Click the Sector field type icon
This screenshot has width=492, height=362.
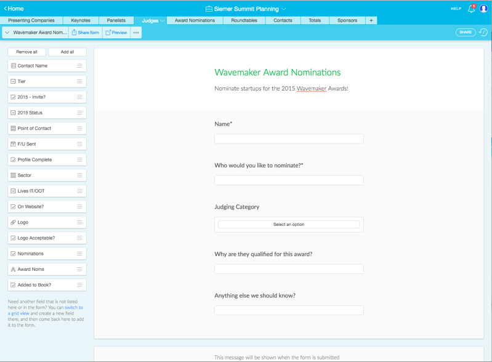[x=13, y=175]
